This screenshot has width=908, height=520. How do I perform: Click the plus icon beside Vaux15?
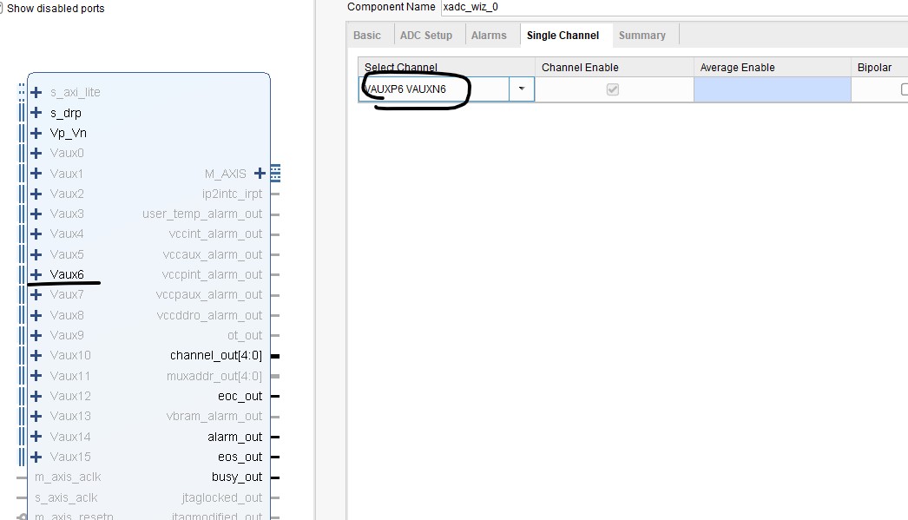[36, 457]
